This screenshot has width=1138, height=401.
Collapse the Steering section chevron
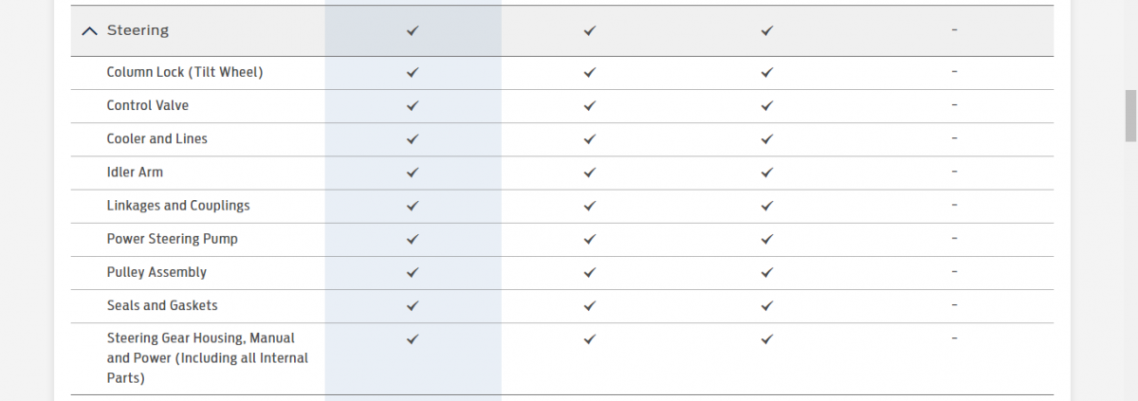point(89,31)
